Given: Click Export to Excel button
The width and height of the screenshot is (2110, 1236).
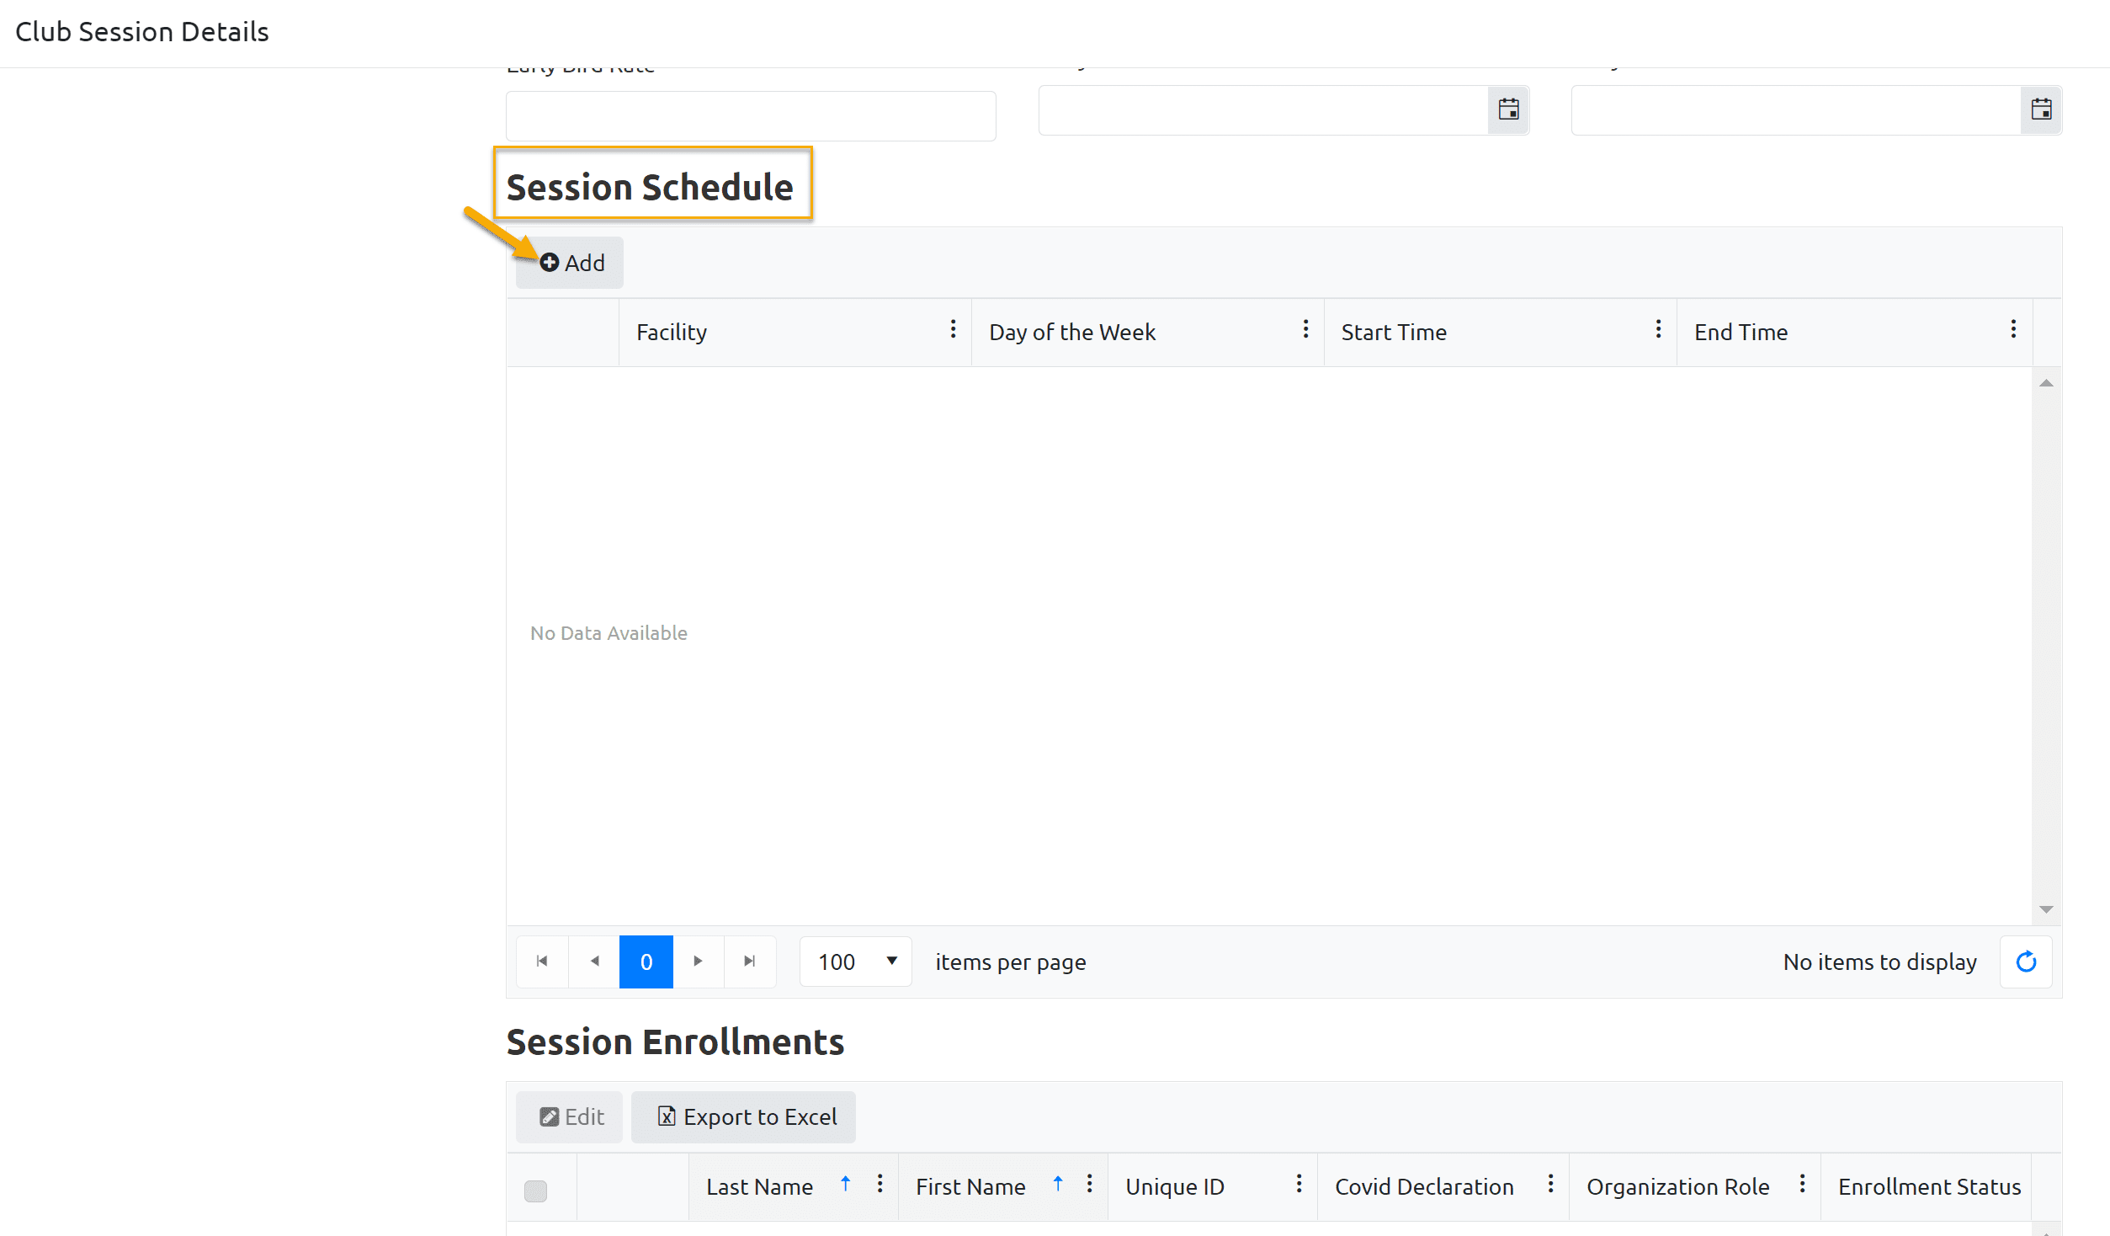Looking at the screenshot, I should (744, 1117).
